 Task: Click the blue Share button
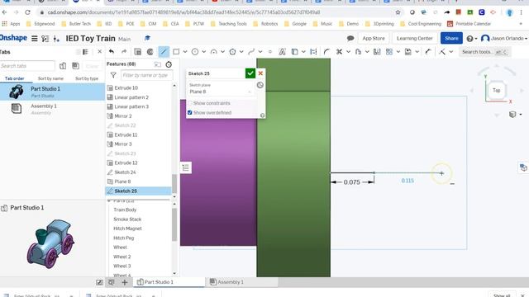pyautogui.click(x=451, y=39)
